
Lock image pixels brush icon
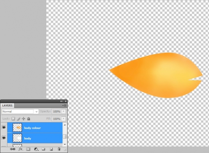click(18, 119)
